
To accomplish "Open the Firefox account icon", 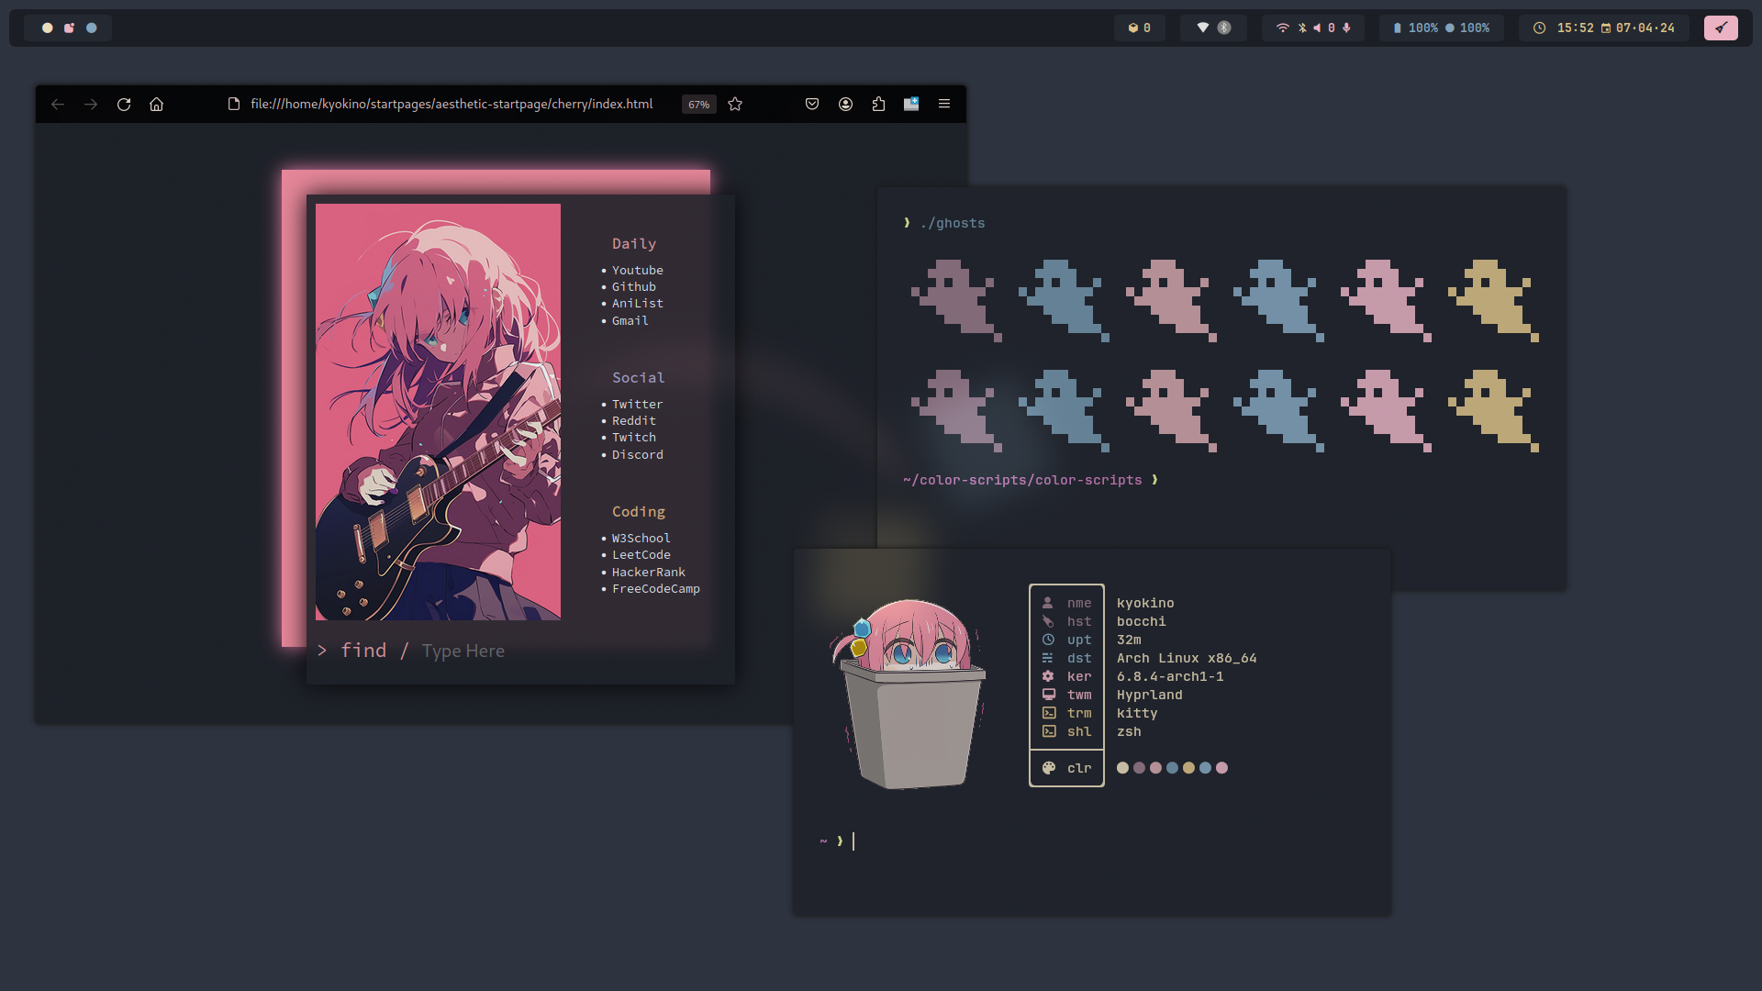I will click(845, 105).
